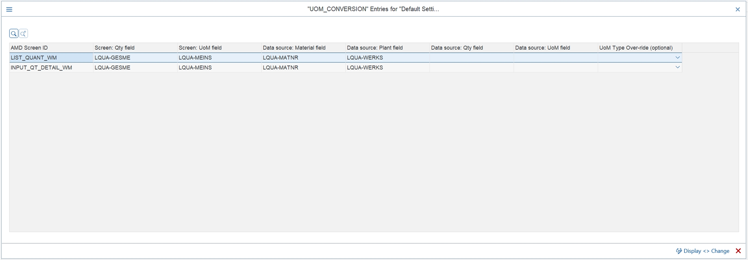This screenshot has width=748, height=260.
Task: Click the Find search icon
Action: pyautogui.click(x=14, y=33)
